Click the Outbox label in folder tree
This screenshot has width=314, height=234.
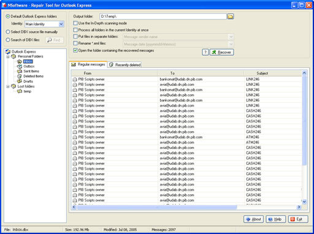click(29, 66)
